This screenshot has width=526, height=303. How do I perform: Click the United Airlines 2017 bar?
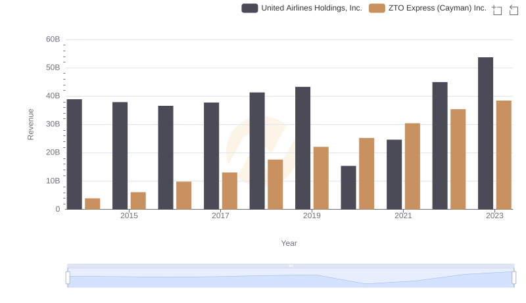(x=211, y=156)
